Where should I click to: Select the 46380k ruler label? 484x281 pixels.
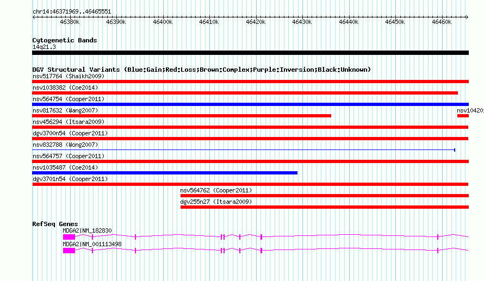pyautogui.click(x=70, y=22)
